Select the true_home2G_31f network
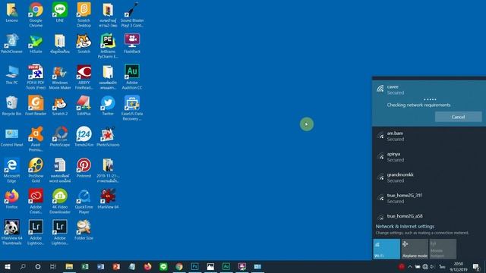486x273 pixels. pyautogui.click(x=429, y=199)
